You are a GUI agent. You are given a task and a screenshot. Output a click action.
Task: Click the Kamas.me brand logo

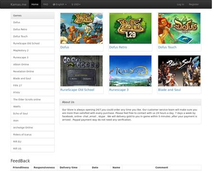(x=19, y=4)
